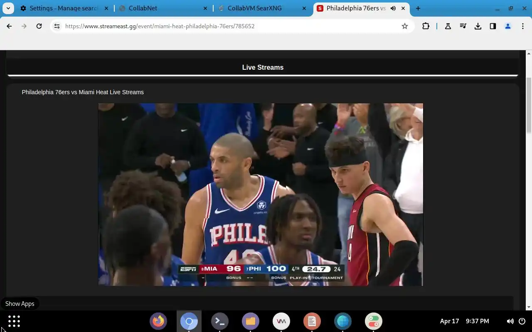Open a new browser tab
This screenshot has height=332, width=532.
click(x=418, y=8)
